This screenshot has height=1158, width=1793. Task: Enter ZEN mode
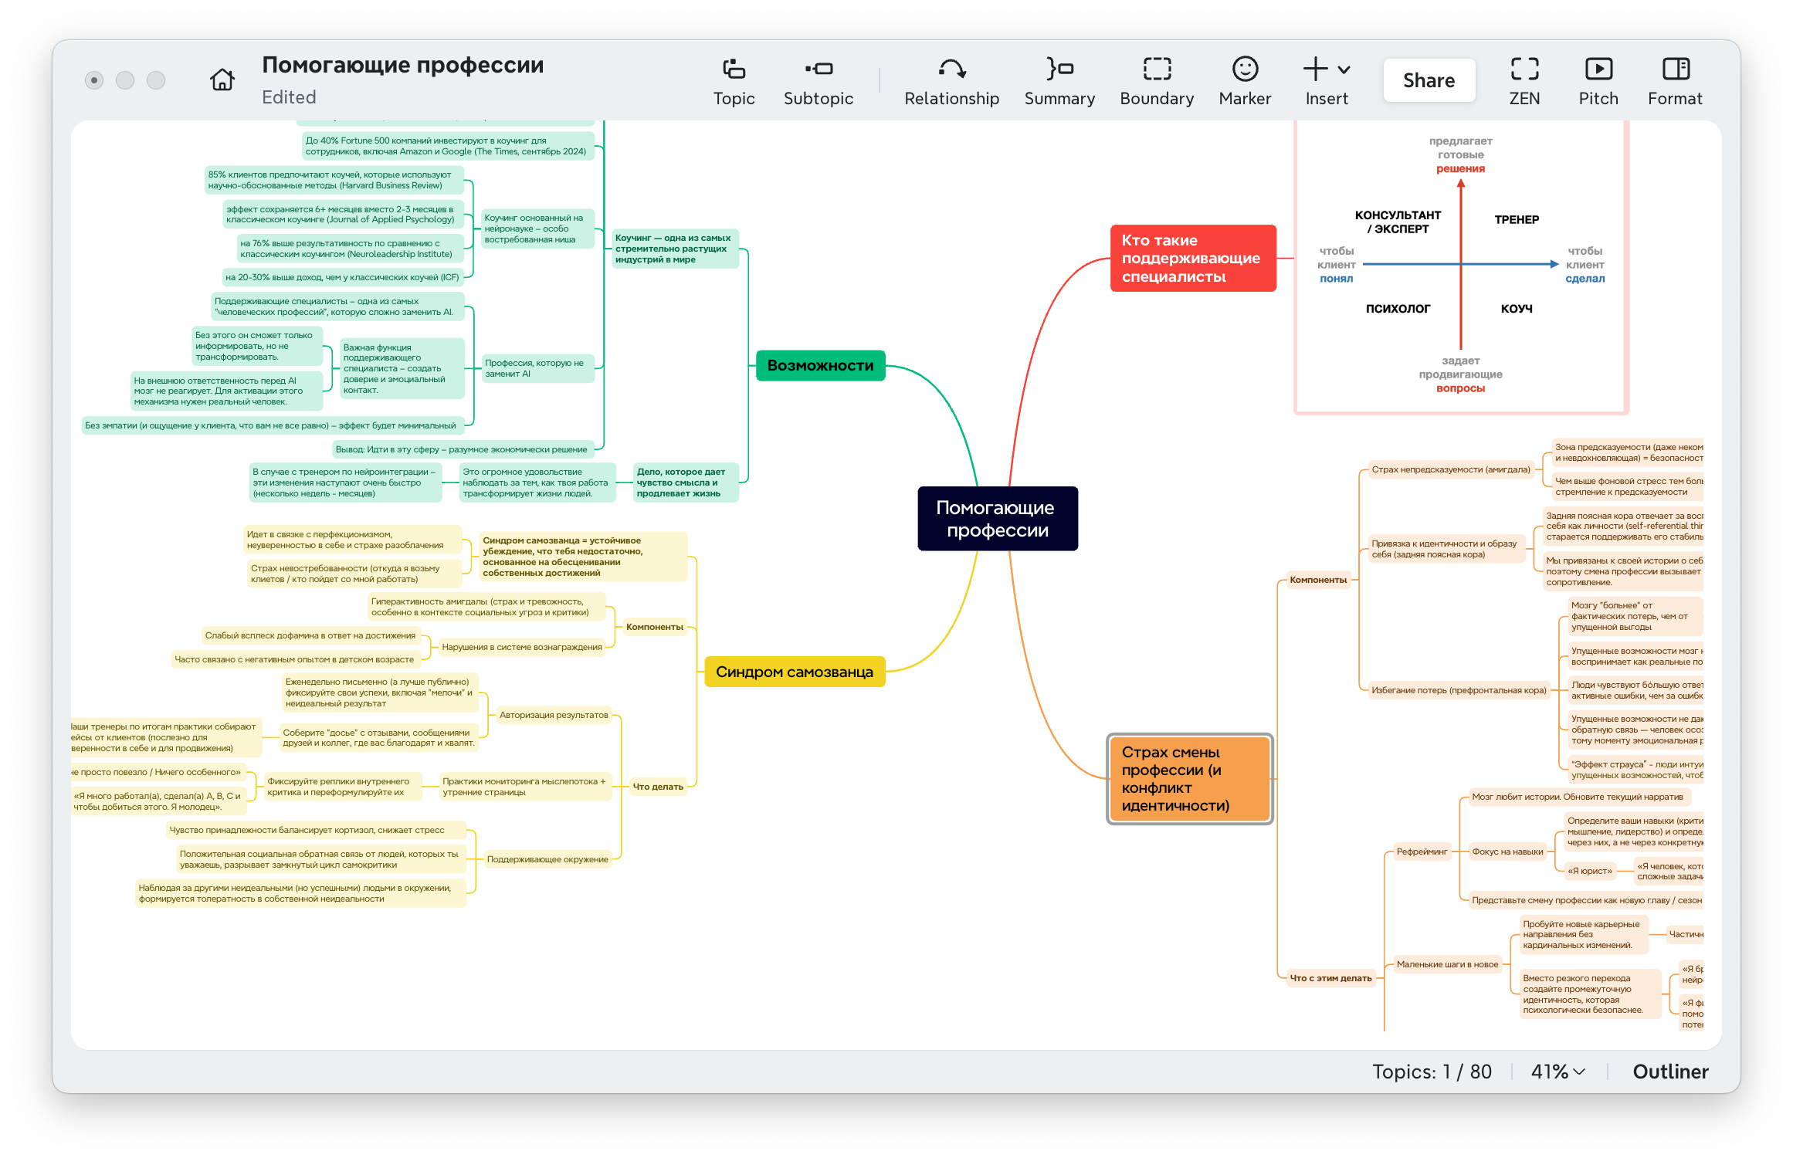coord(1524,69)
